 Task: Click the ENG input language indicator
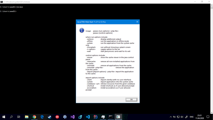pos(191,117)
